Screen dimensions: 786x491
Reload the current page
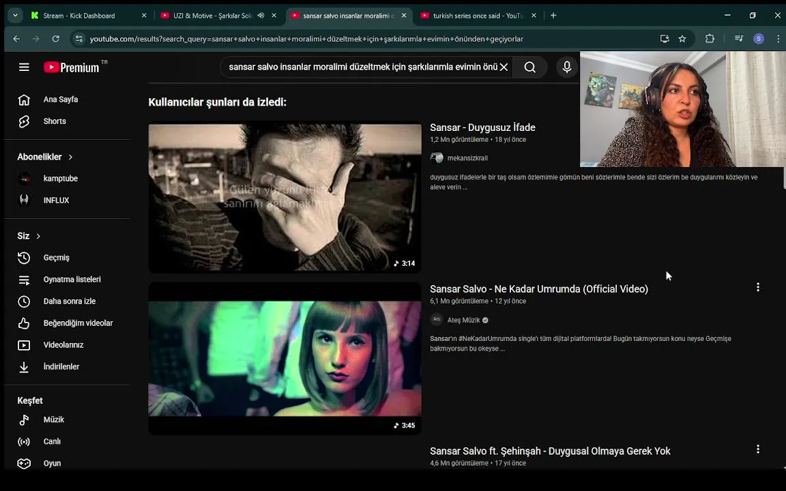coord(56,39)
